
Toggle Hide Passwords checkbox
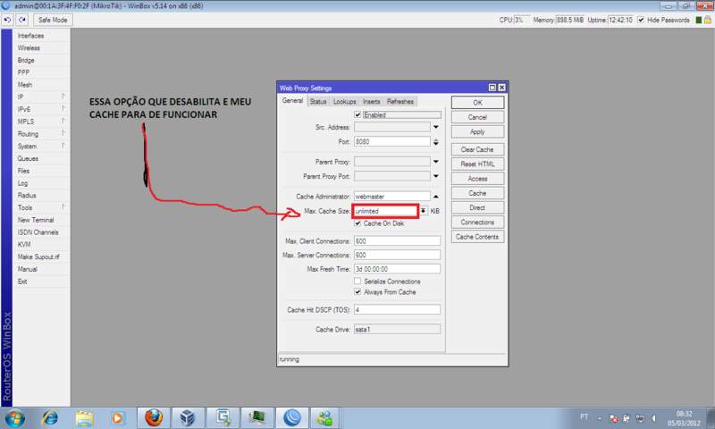click(x=641, y=20)
